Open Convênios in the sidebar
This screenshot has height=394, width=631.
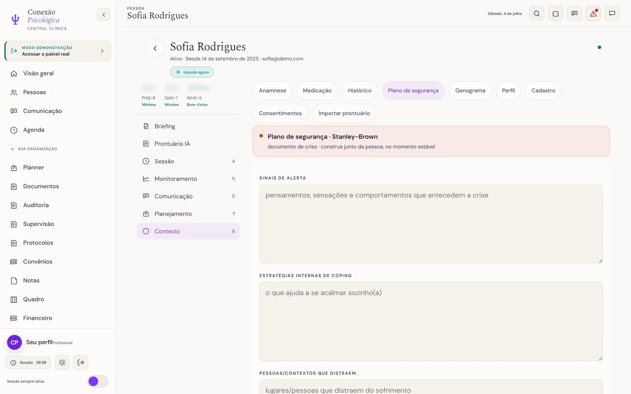[x=58, y=262]
